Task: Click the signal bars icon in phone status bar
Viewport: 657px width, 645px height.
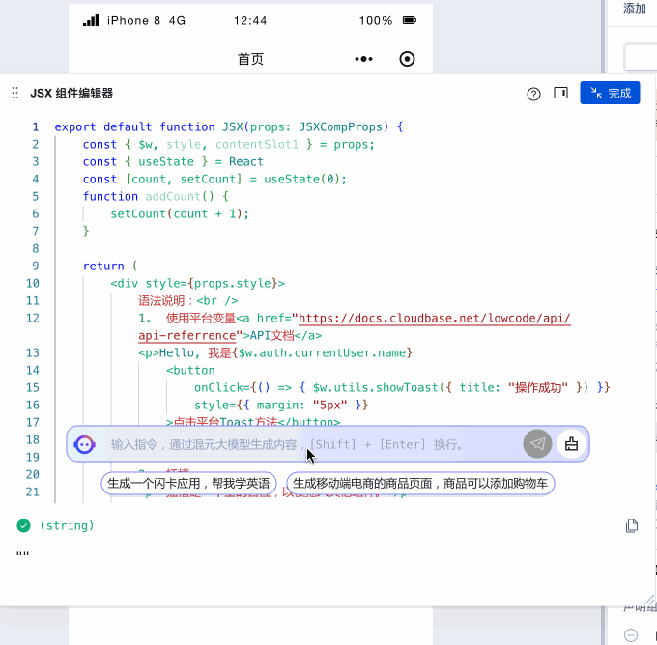Action: click(91, 20)
